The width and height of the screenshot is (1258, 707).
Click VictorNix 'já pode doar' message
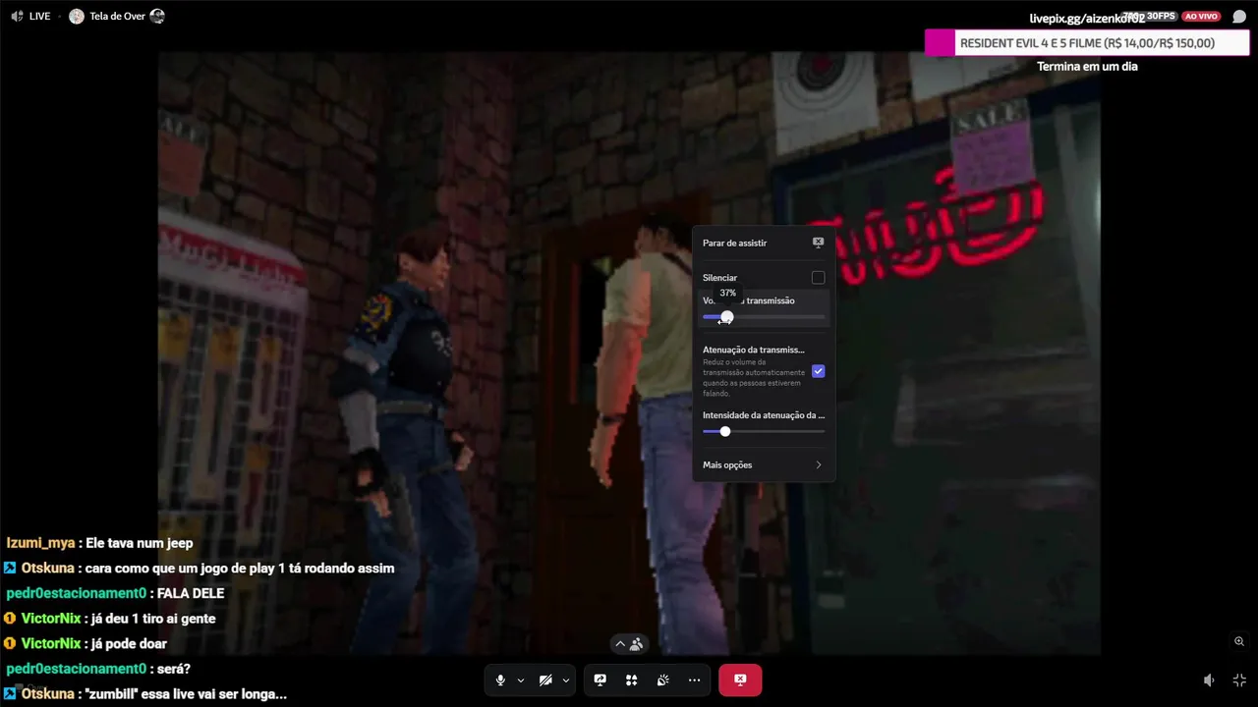85,644
